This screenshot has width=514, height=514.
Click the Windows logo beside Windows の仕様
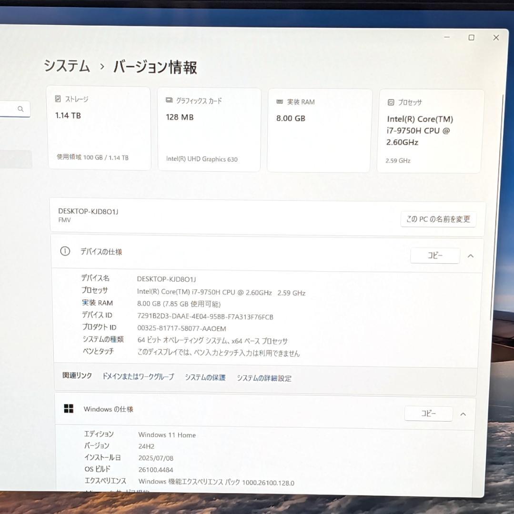68,408
